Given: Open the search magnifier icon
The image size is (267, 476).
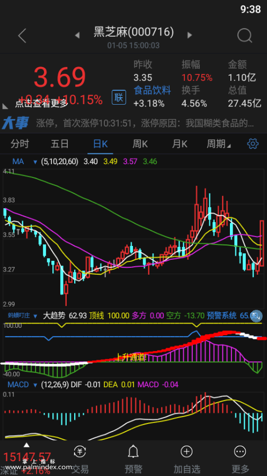Looking at the screenshot, I should [x=245, y=36].
